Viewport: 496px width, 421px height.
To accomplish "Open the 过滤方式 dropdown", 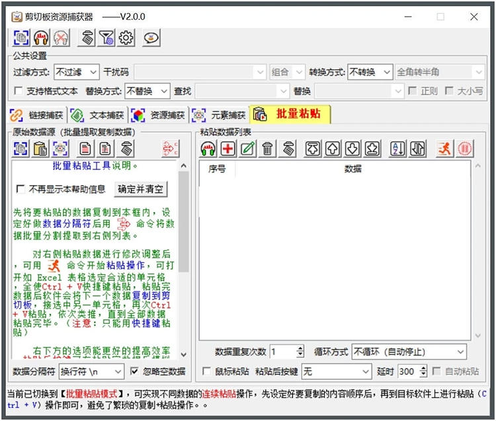I will coord(76,72).
